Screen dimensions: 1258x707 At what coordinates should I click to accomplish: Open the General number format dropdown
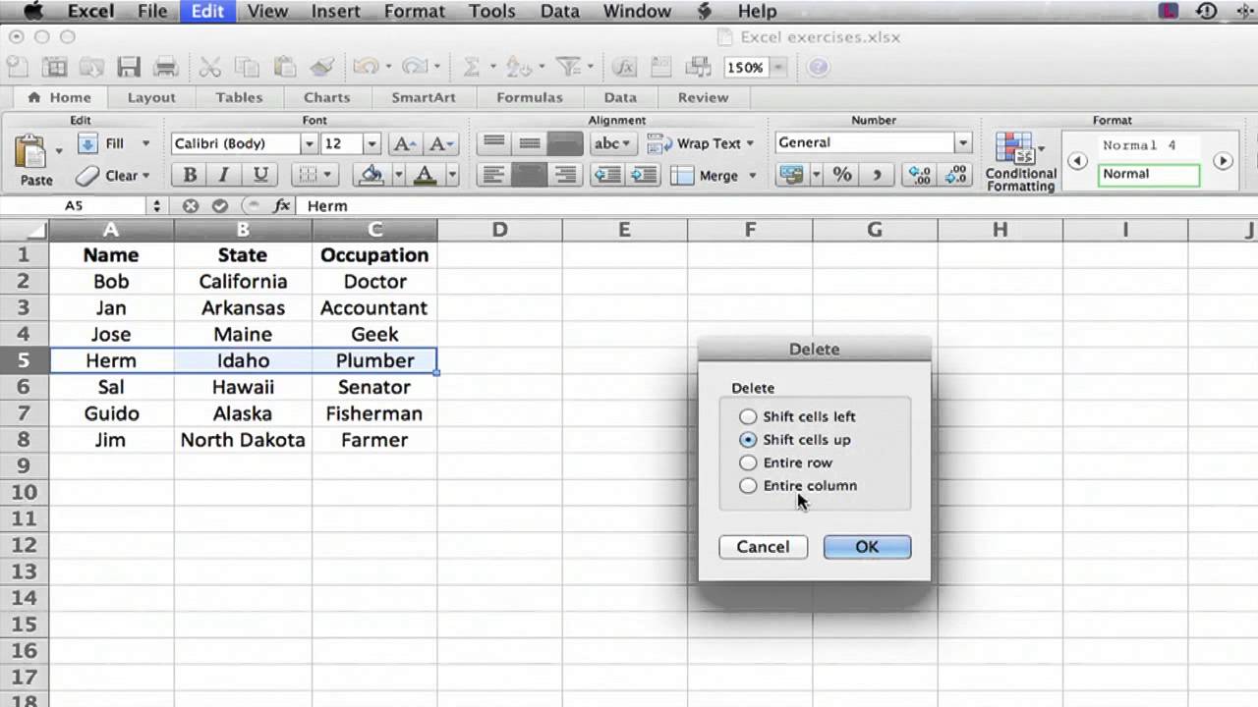pyautogui.click(x=963, y=142)
